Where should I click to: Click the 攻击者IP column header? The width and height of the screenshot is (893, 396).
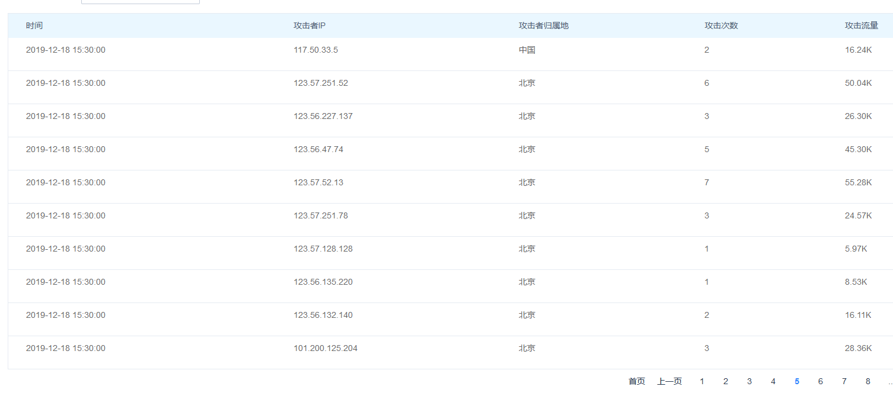(310, 25)
